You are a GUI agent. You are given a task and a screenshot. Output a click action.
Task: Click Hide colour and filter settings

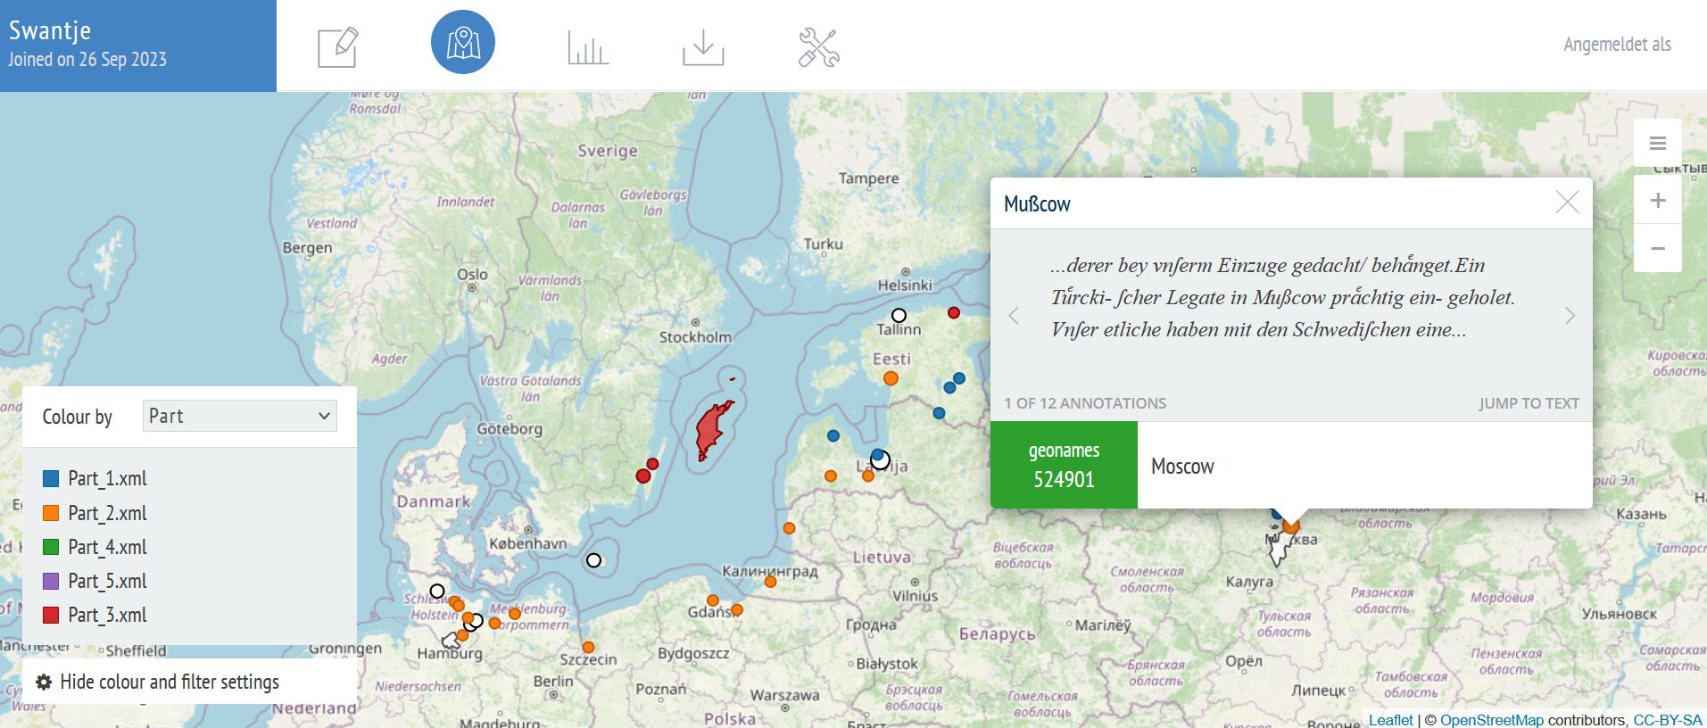pyautogui.click(x=170, y=682)
